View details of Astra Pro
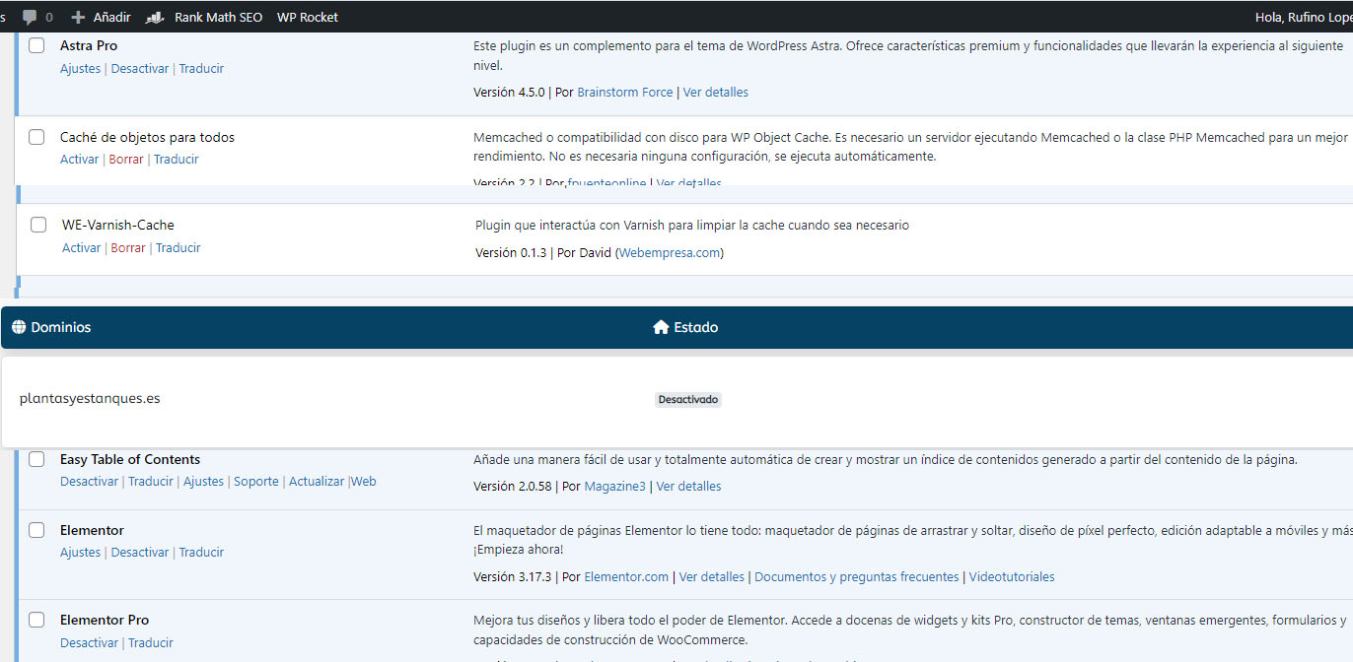 tap(716, 93)
